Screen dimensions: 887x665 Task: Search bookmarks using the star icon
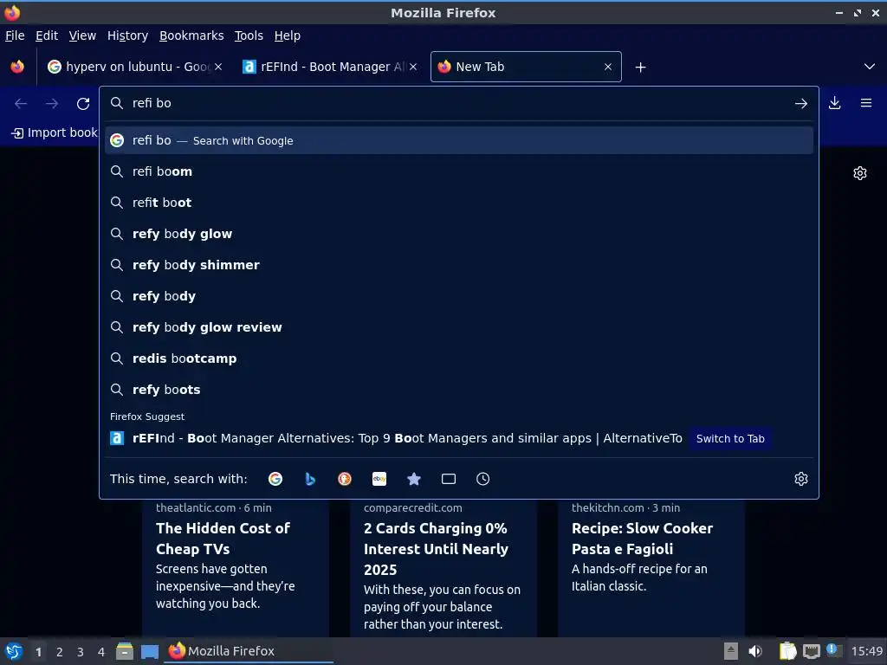pos(413,479)
